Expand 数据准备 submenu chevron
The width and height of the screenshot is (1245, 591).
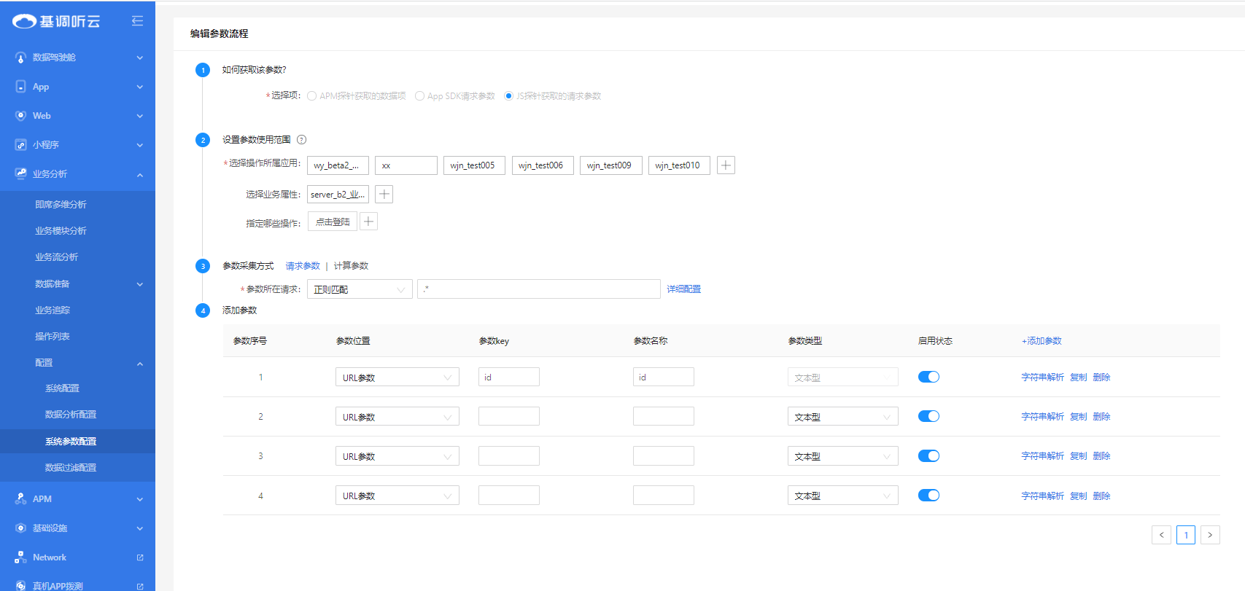coord(140,284)
